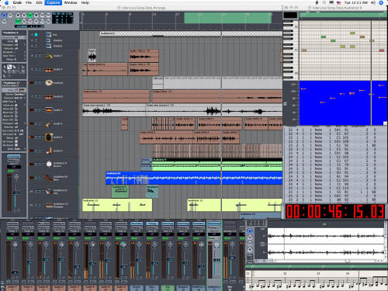Click the menu bar clock showing Tue 12:21 AM
The height and width of the screenshot is (291, 388).
(356, 2)
